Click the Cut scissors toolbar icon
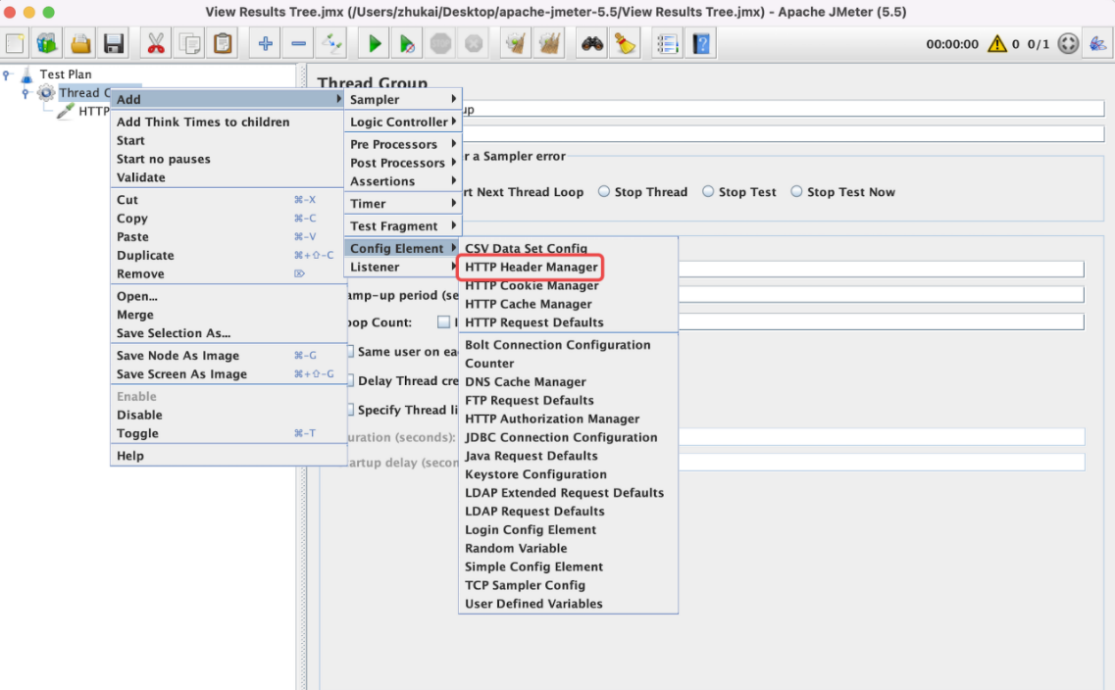 pos(156,44)
